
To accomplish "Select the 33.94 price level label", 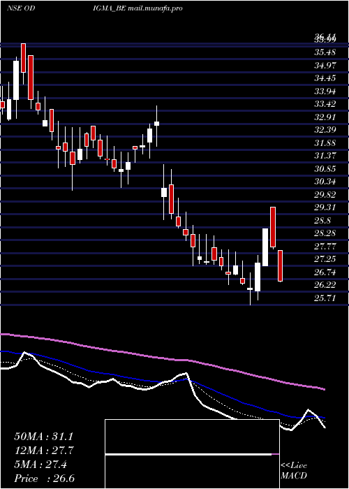I will point(325,91).
